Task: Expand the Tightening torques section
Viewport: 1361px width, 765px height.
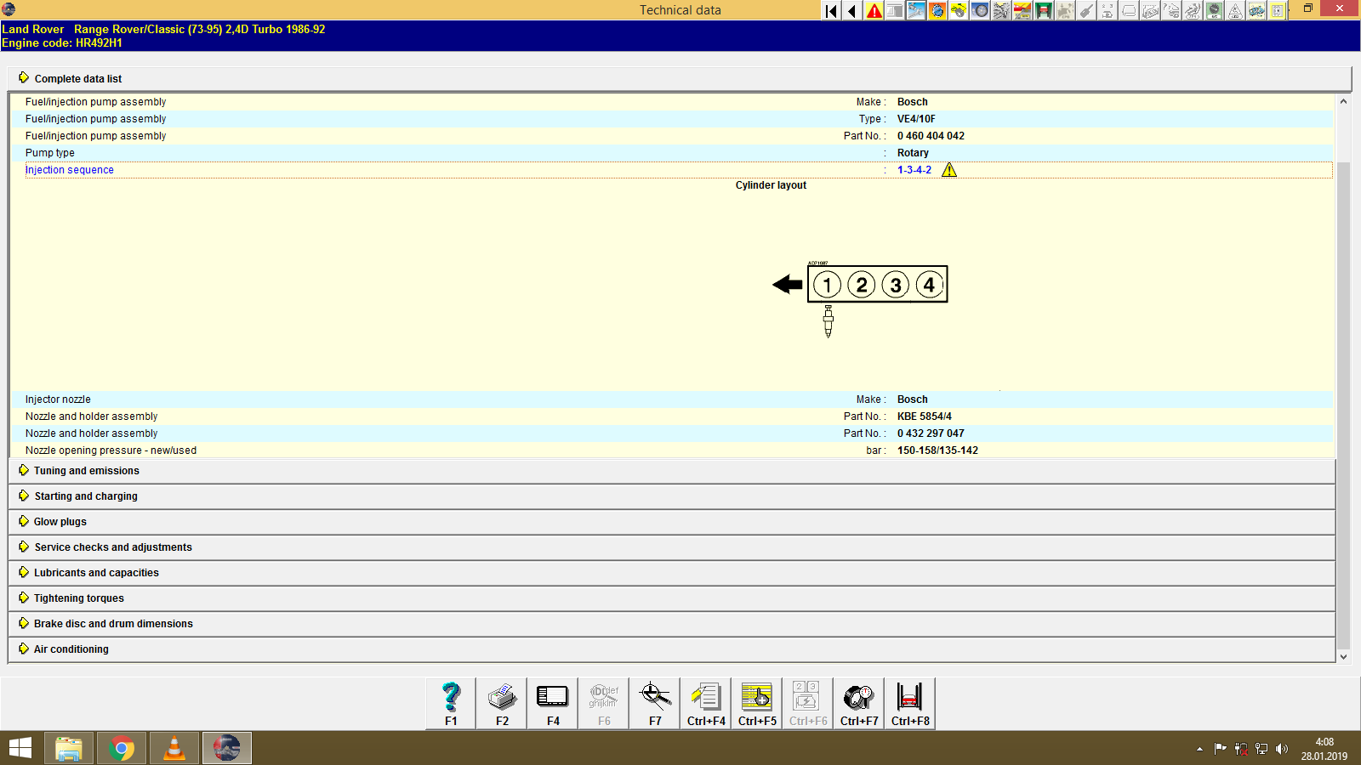Action: [x=77, y=598]
